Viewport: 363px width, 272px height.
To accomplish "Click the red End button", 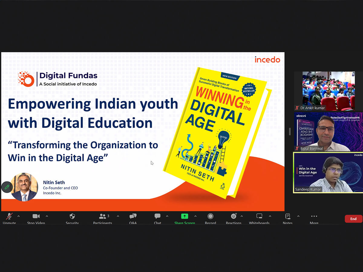I will [x=353, y=219].
